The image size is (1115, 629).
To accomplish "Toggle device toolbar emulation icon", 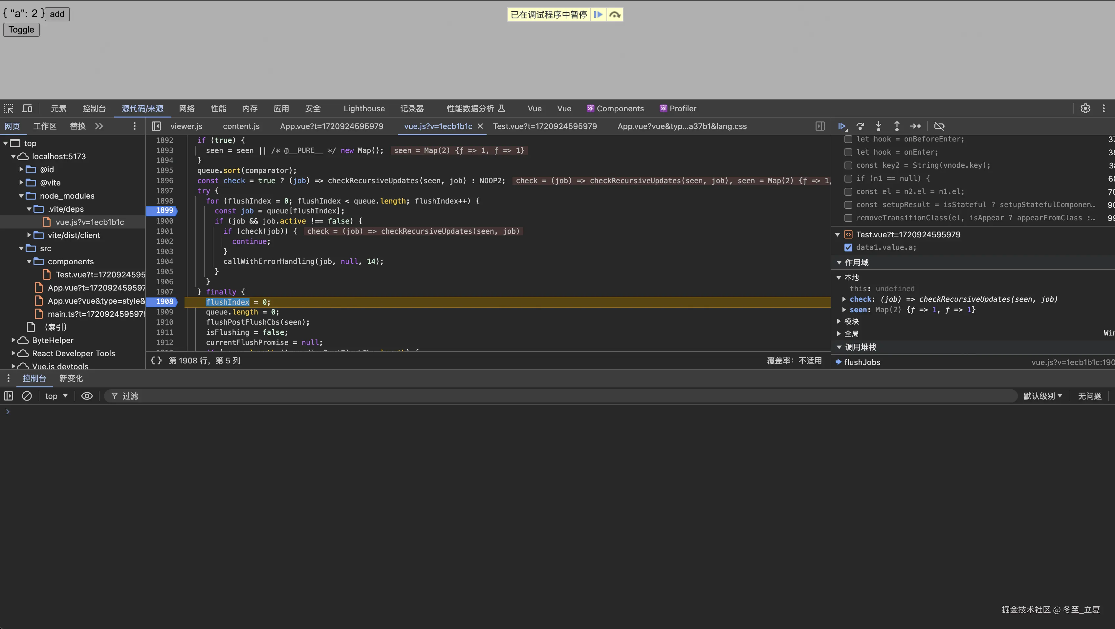I will tap(27, 108).
